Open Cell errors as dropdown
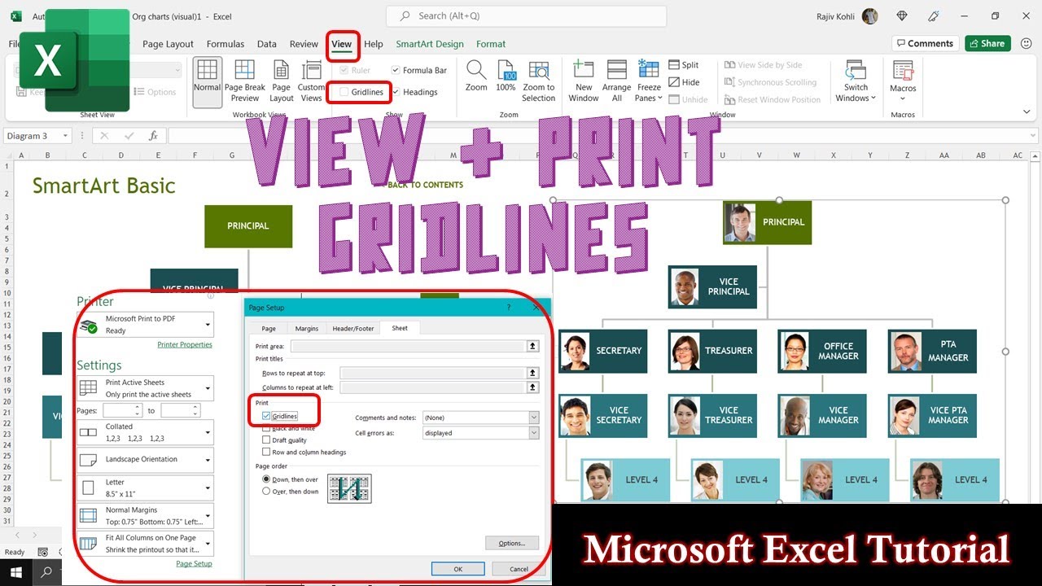The height and width of the screenshot is (586, 1042). click(534, 433)
